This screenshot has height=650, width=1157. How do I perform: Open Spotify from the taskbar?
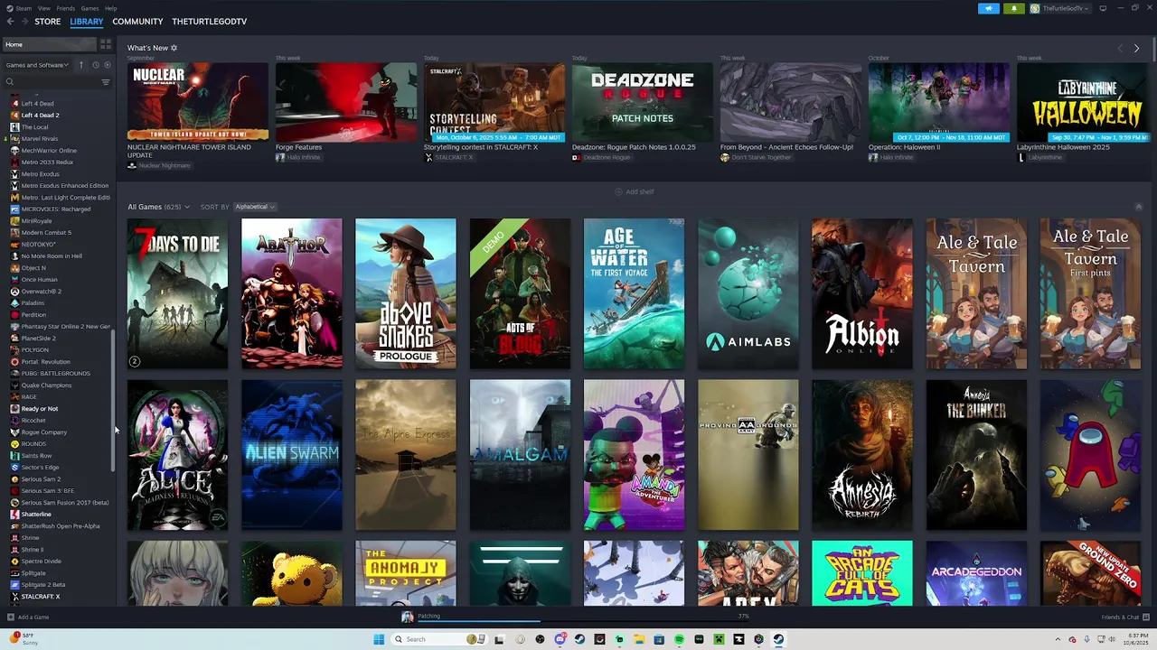679,639
